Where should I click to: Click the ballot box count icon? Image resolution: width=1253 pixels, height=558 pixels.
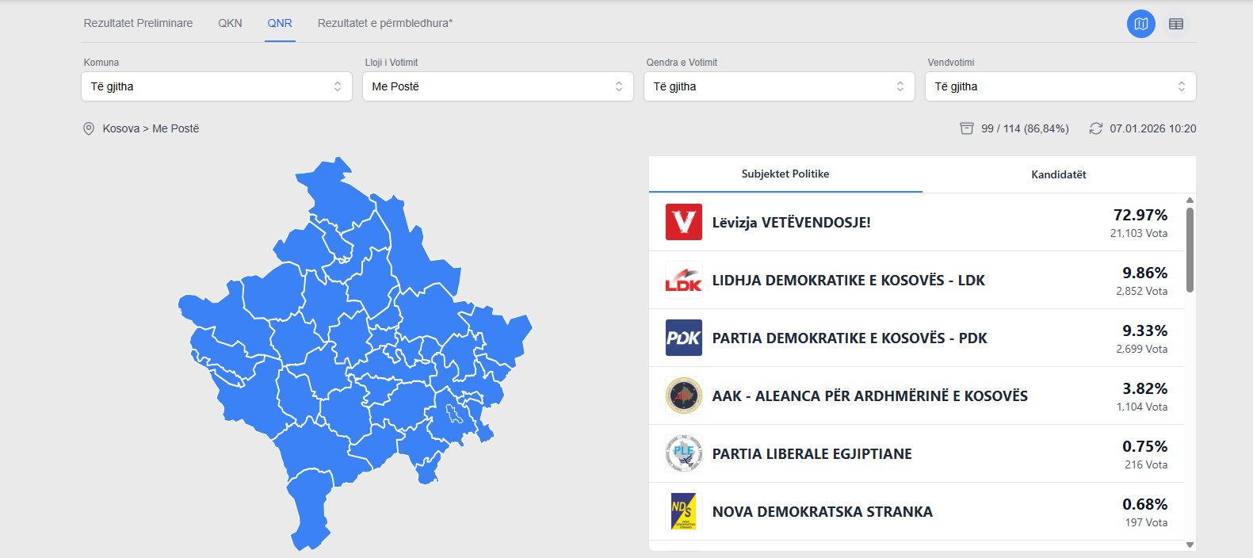(x=966, y=128)
